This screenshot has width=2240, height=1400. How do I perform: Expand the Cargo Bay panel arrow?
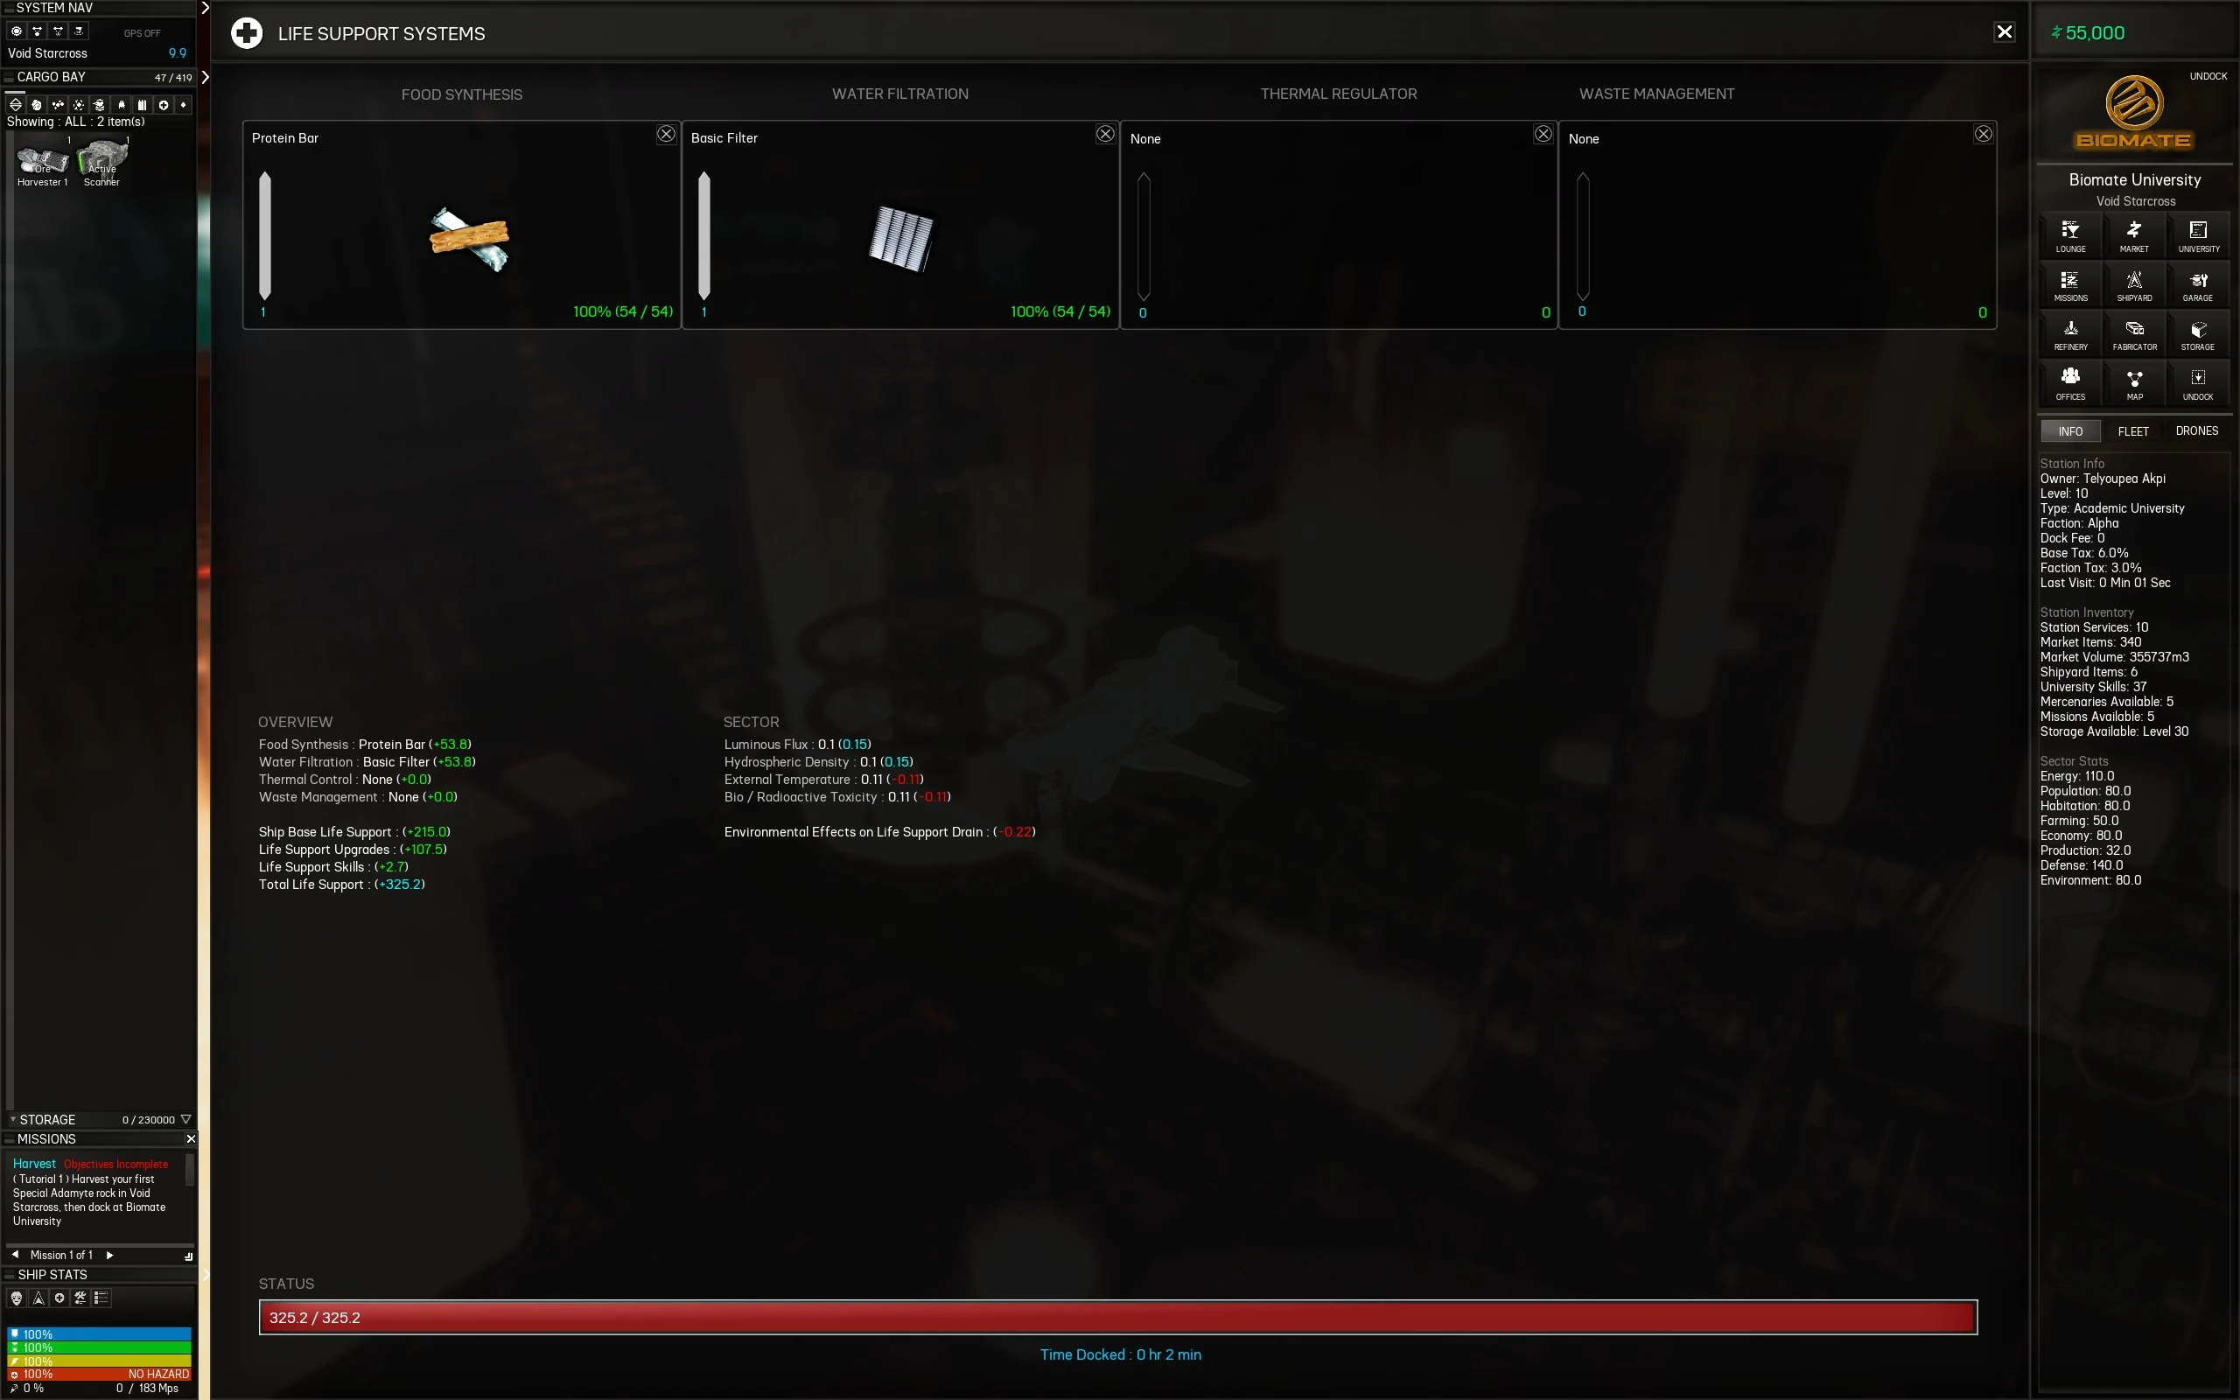coord(205,78)
